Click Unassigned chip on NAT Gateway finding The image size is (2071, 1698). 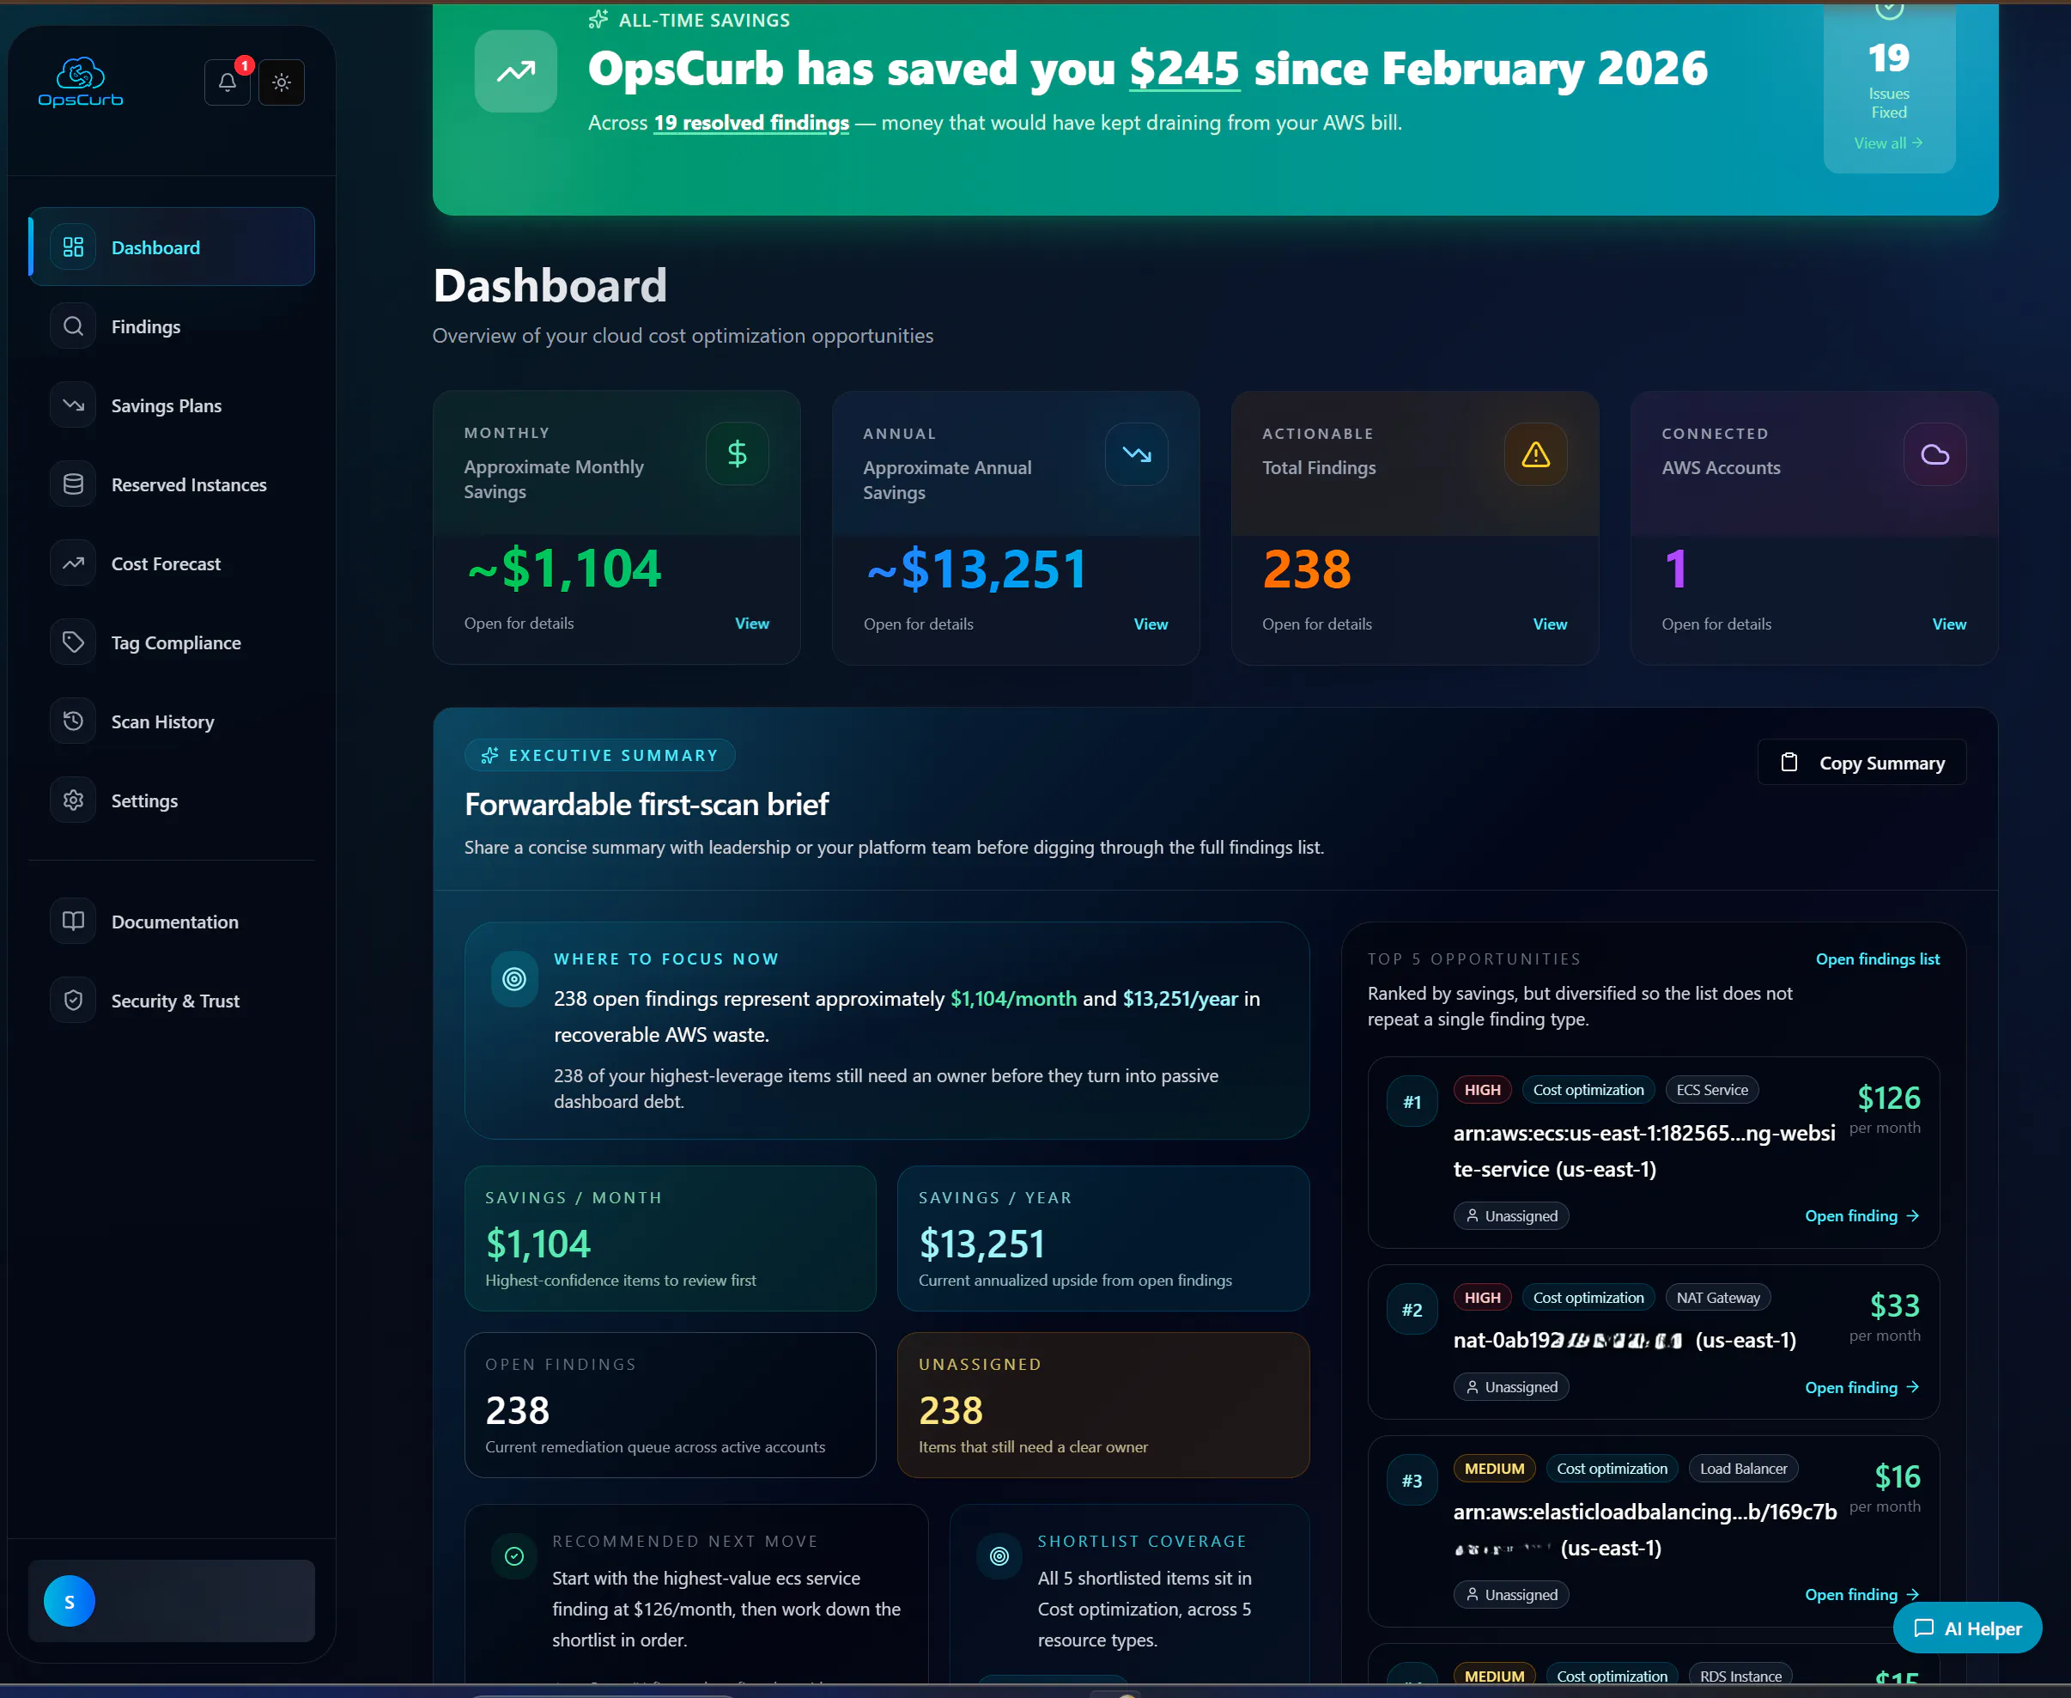[x=1510, y=1387]
